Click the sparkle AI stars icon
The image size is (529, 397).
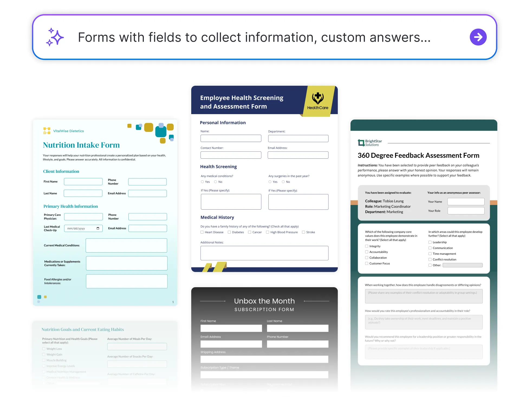55,37
